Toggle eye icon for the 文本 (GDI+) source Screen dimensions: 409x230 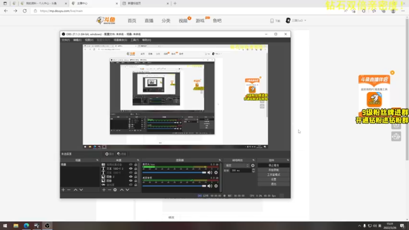tap(131, 173)
